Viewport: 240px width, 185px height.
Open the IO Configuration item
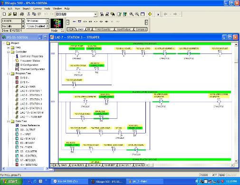29,65
